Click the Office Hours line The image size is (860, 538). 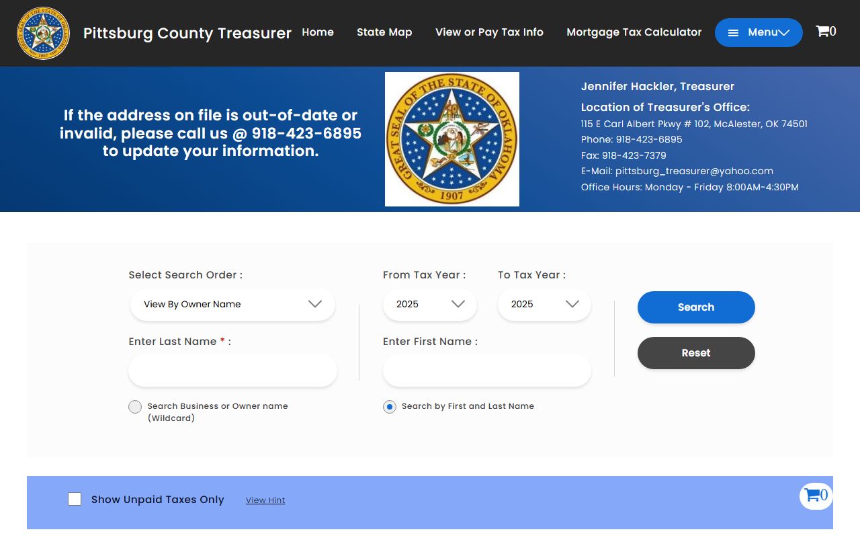[x=690, y=187]
